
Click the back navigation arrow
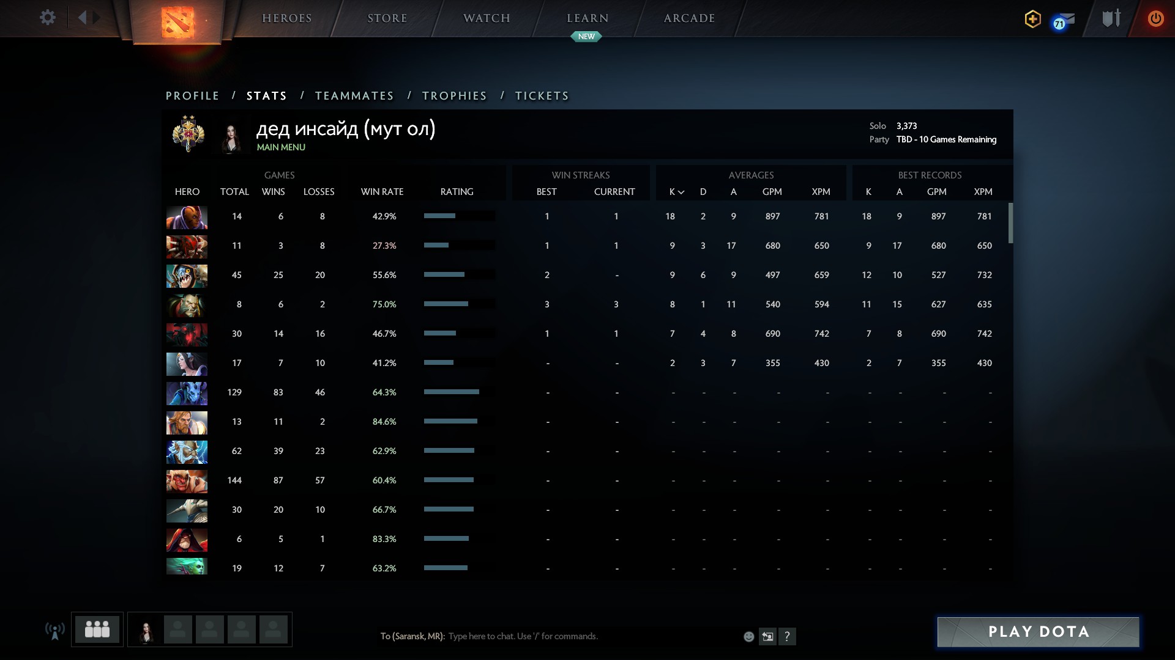click(82, 17)
